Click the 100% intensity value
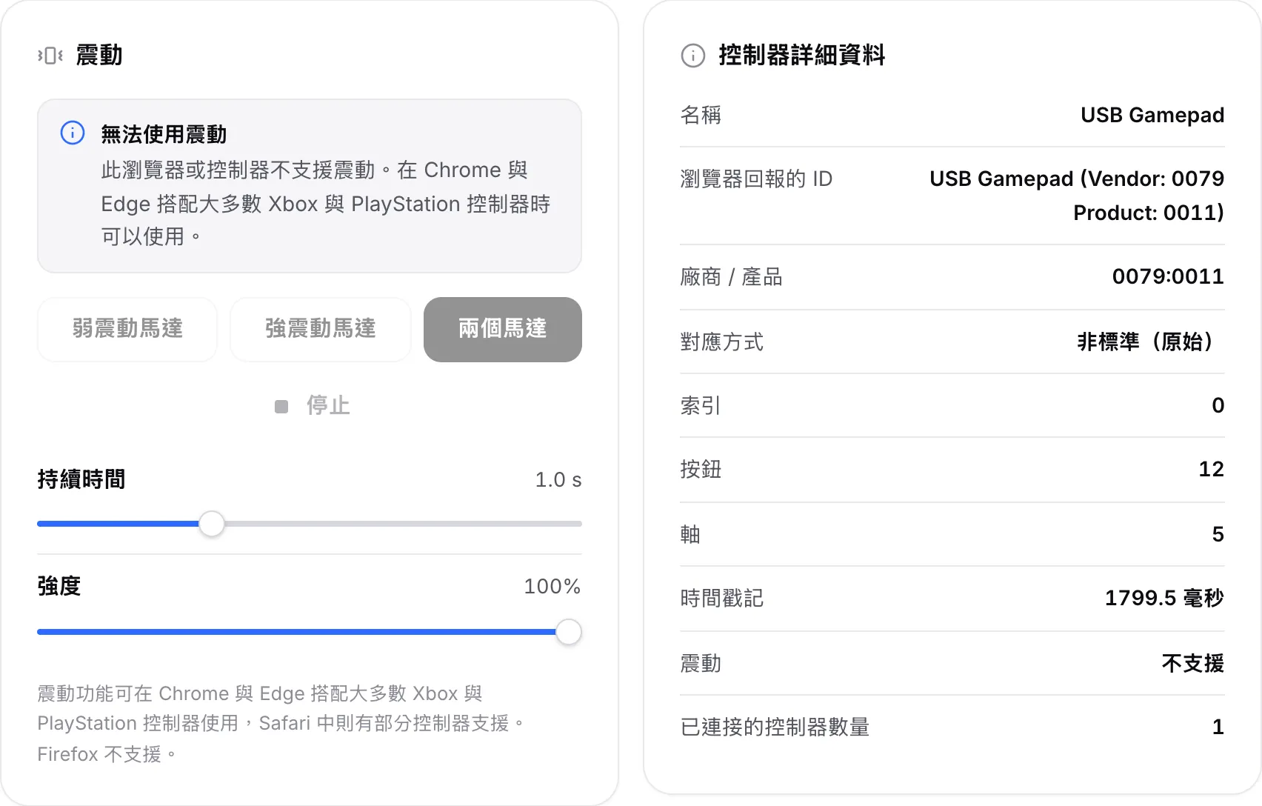Viewport: 1262px width, 806px height. (x=552, y=586)
